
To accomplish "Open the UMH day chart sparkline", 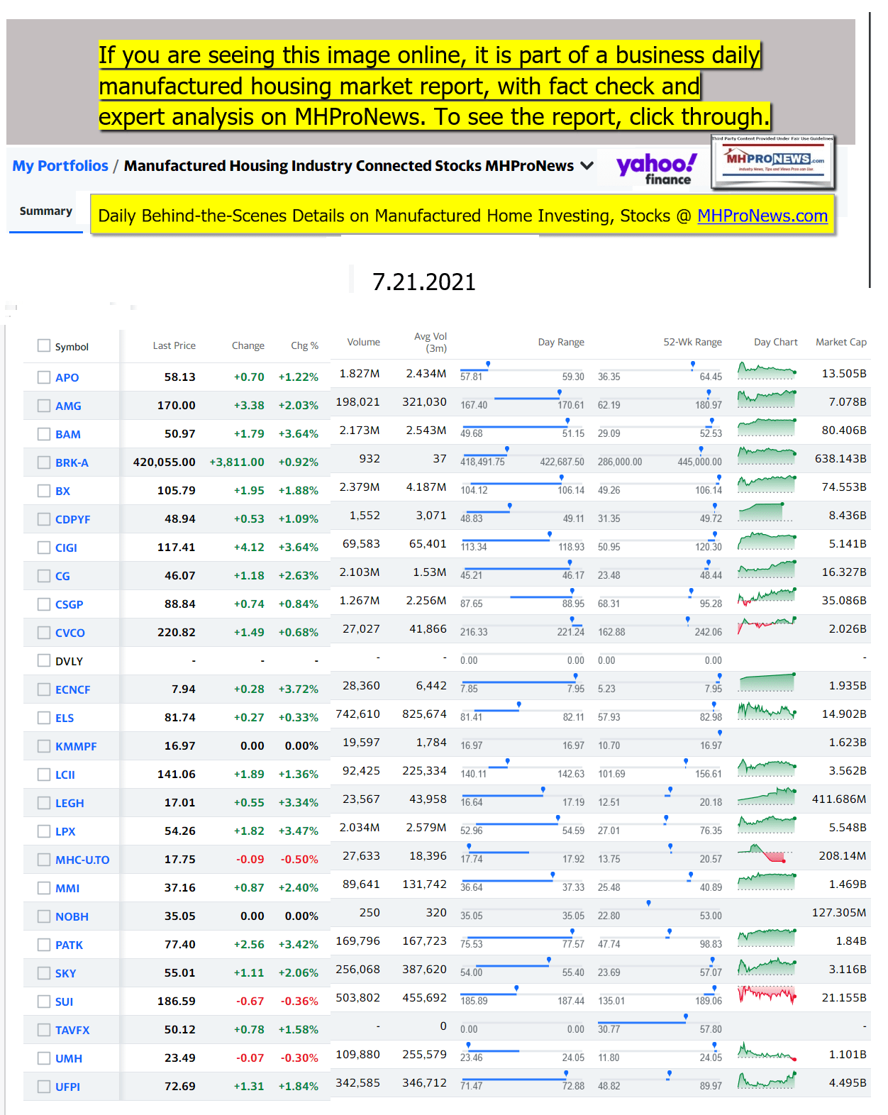I will [x=767, y=1051].
